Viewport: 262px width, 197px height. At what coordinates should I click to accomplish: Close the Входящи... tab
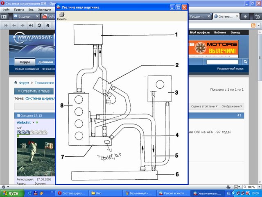point(37,16)
